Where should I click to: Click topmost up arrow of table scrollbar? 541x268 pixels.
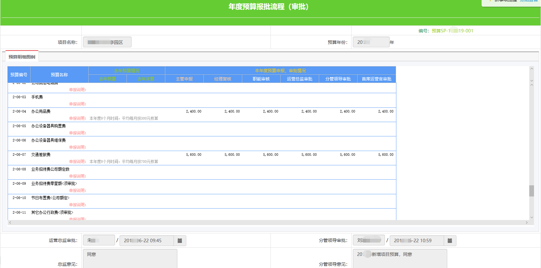coord(531,69)
